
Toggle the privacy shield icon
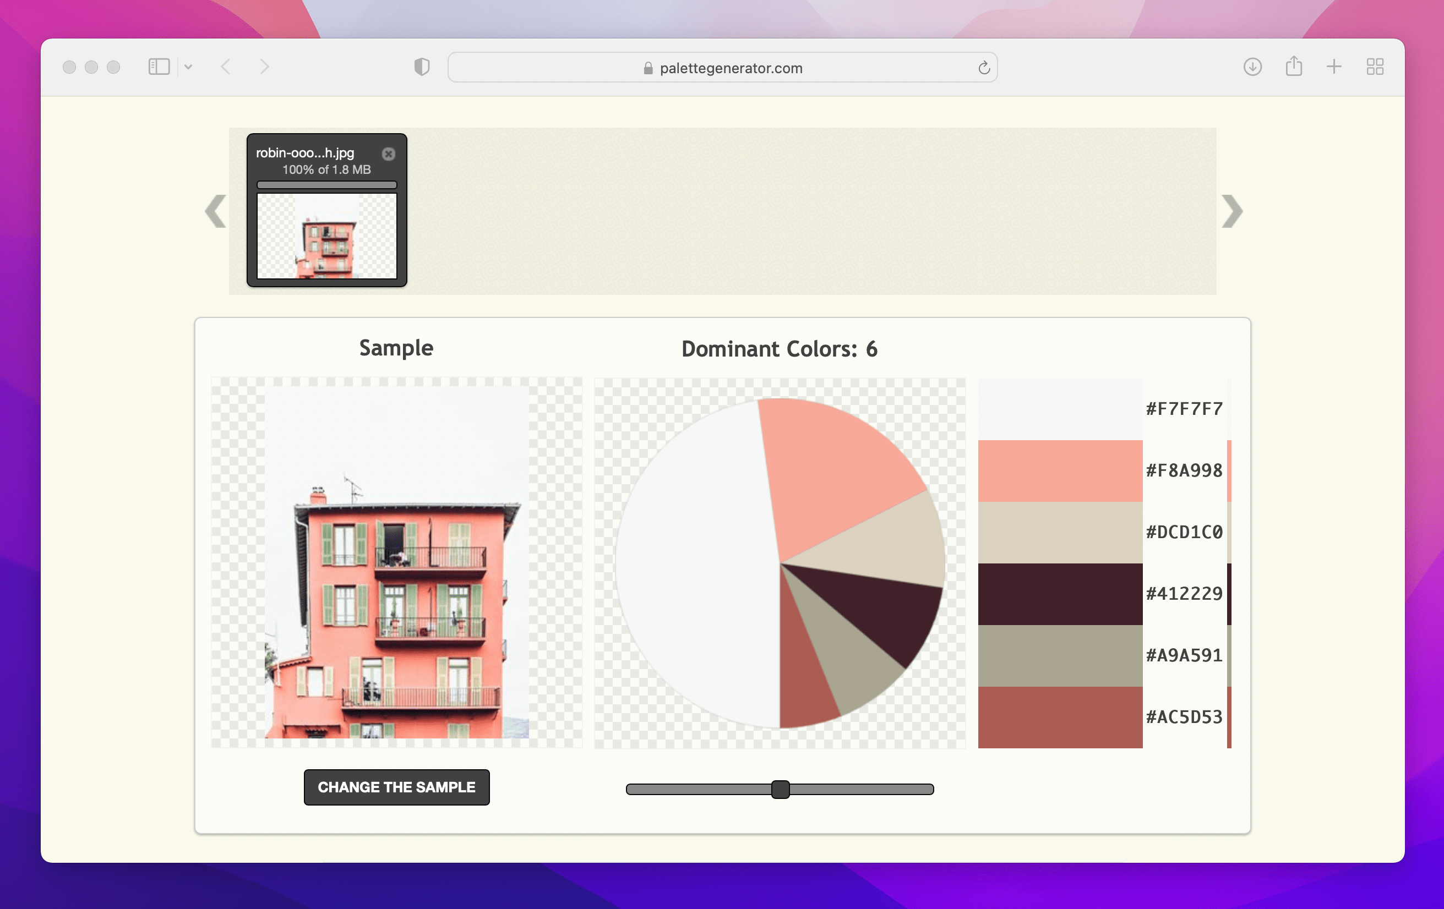(x=422, y=67)
